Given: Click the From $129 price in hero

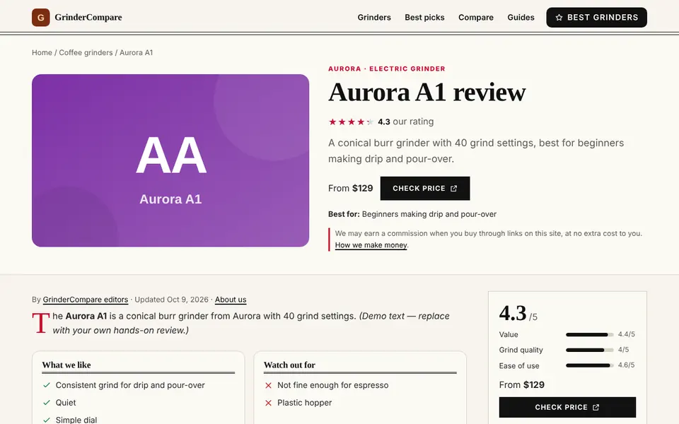Looking at the screenshot, I should click(350, 188).
